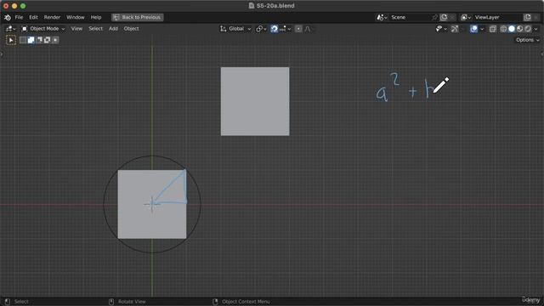Open the Render menu
544x306 pixels.
pos(52,17)
